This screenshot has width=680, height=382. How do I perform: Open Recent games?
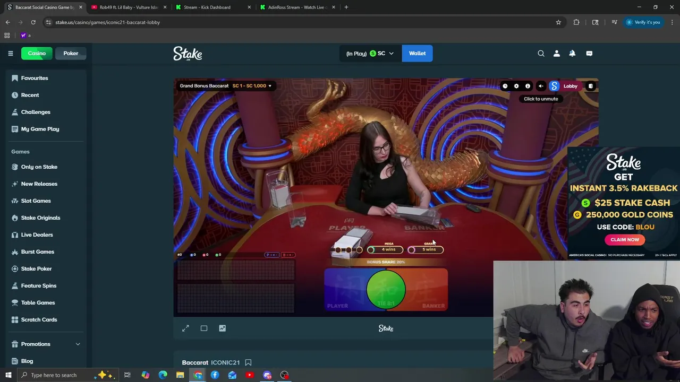30,95
